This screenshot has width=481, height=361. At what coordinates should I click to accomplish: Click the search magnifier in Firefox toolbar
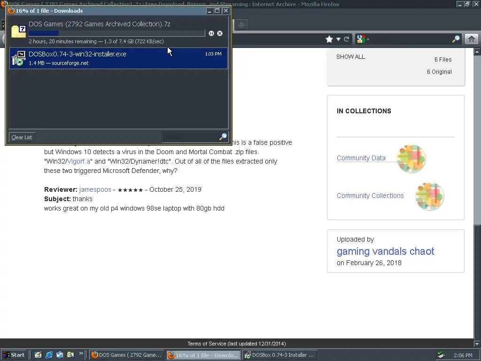(x=456, y=39)
